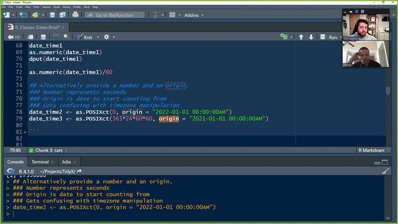Minimize the video call overlay panel
Screen dimensions: 398x224
coord(345,12)
